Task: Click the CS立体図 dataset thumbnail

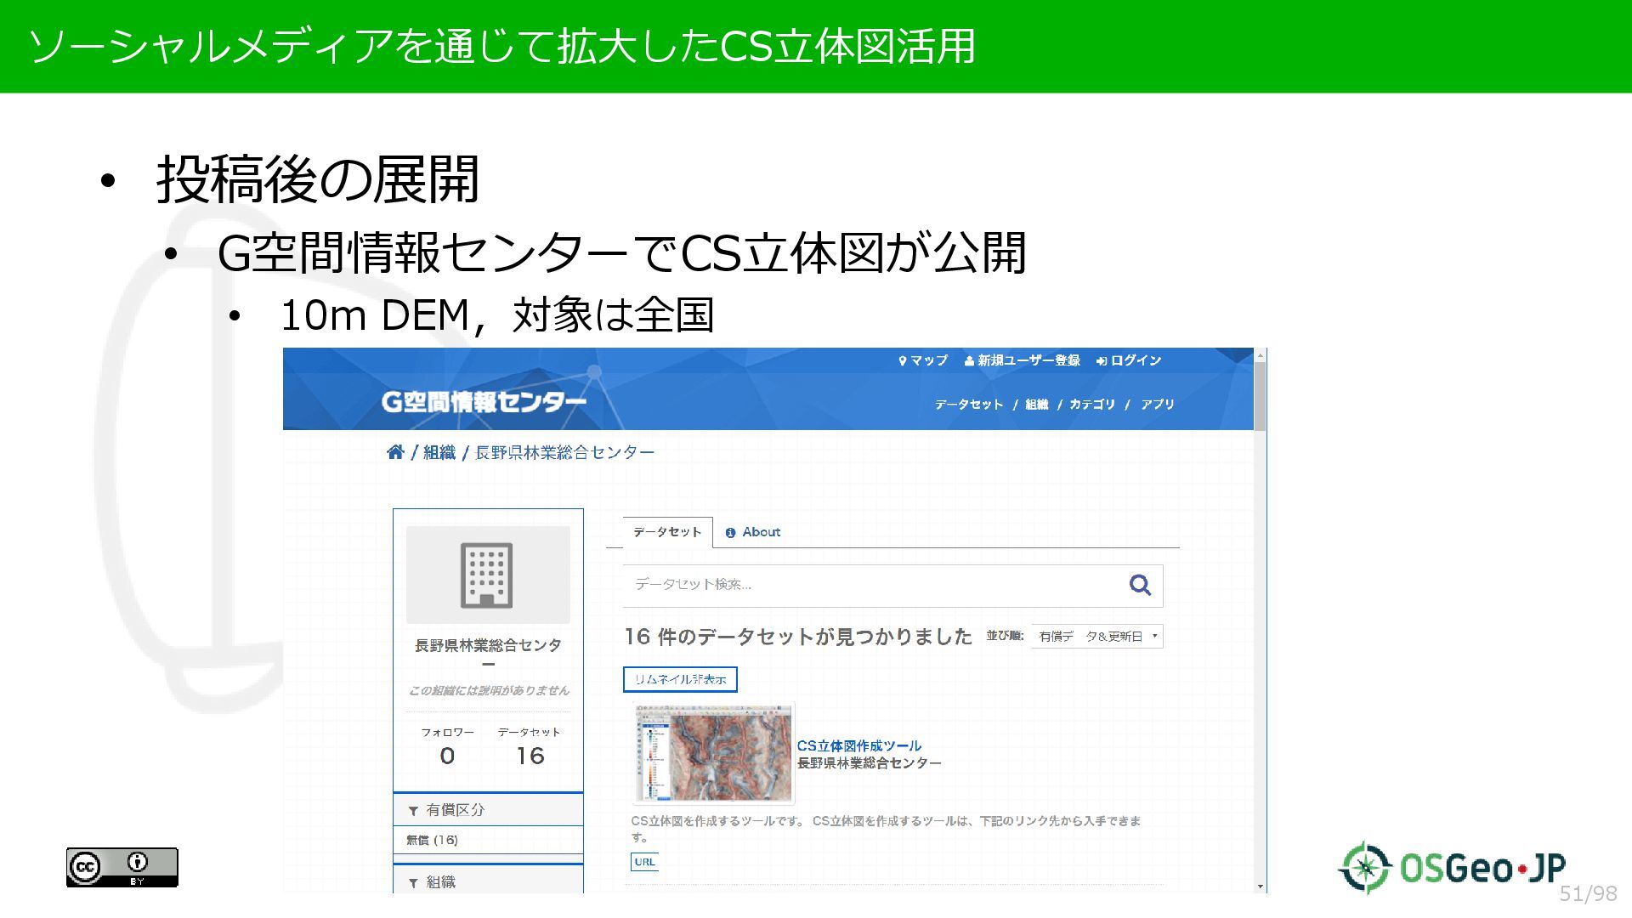Action: [x=714, y=754]
